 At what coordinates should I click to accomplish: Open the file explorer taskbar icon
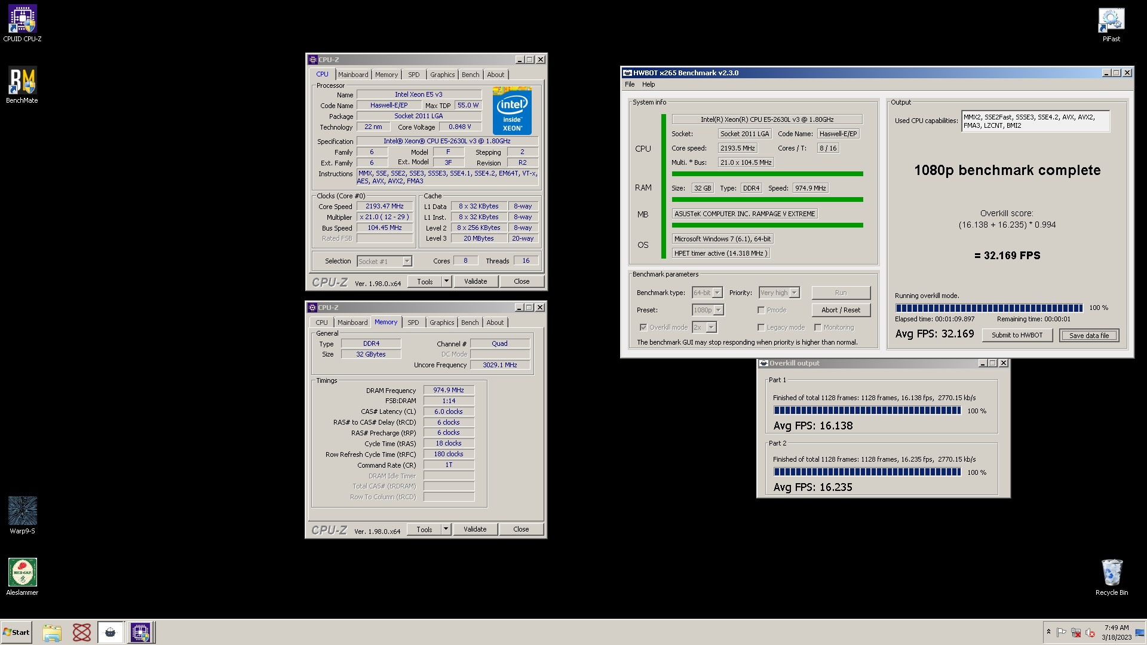tap(52, 632)
